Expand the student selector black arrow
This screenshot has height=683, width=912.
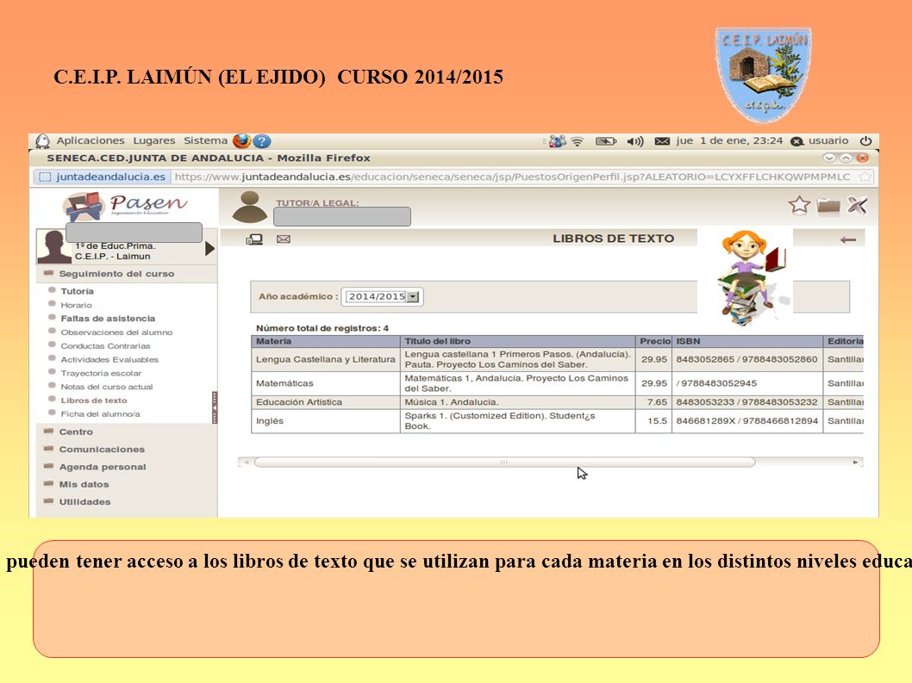coord(210,249)
